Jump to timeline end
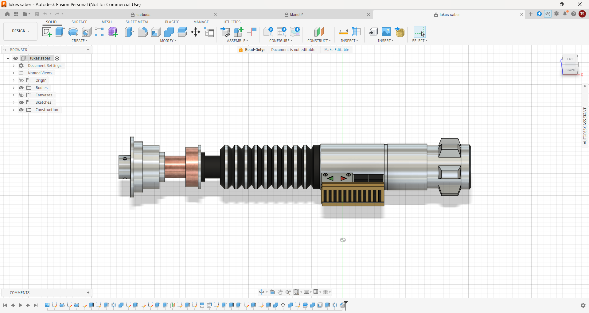Image resolution: width=589 pixels, height=313 pixels. click(36, 305)
